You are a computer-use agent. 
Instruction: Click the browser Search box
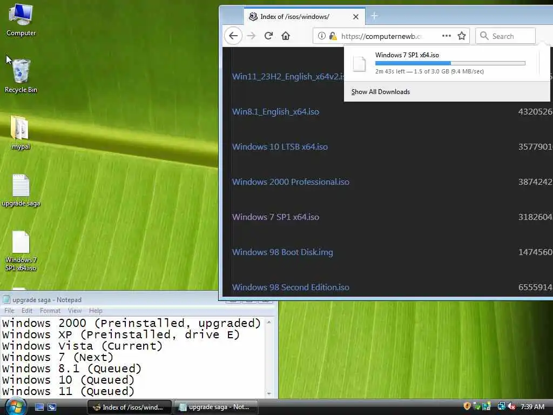[505, 36]
